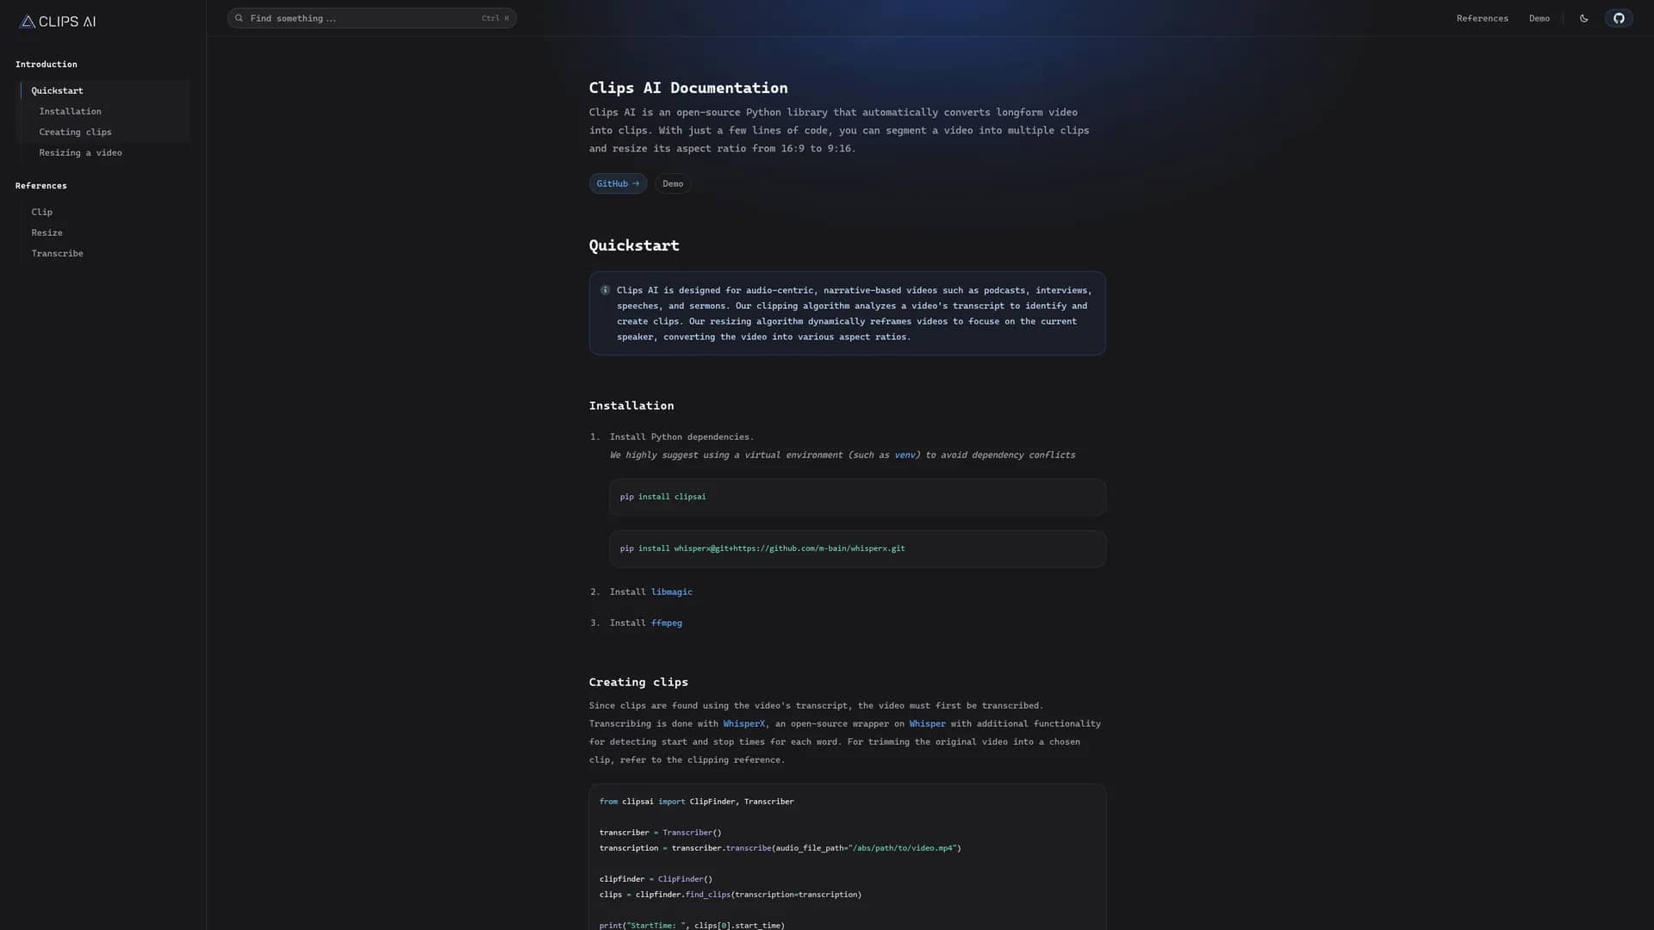Click the clipfinder.find_clips code line
The height and width of the screenshot is (930, 1654).
[731, 895]
